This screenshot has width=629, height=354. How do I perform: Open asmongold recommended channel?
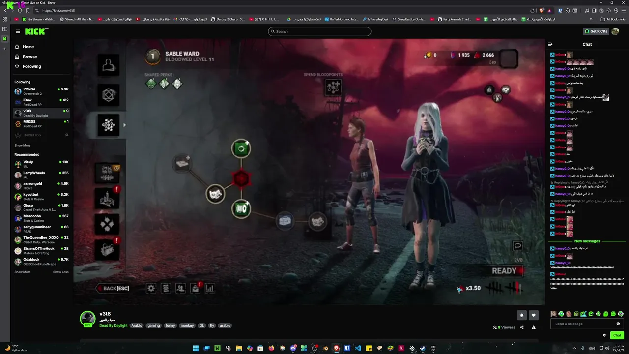pyautogui.click(x=41, y=185)
